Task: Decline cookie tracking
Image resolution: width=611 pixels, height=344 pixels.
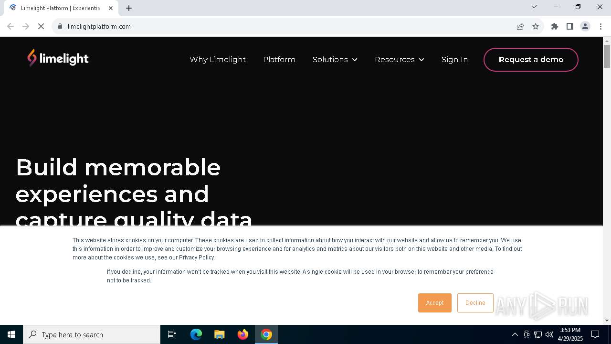Action: (475, 303)
